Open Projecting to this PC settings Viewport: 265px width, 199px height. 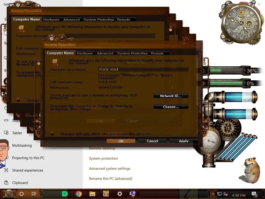point(28,158)
